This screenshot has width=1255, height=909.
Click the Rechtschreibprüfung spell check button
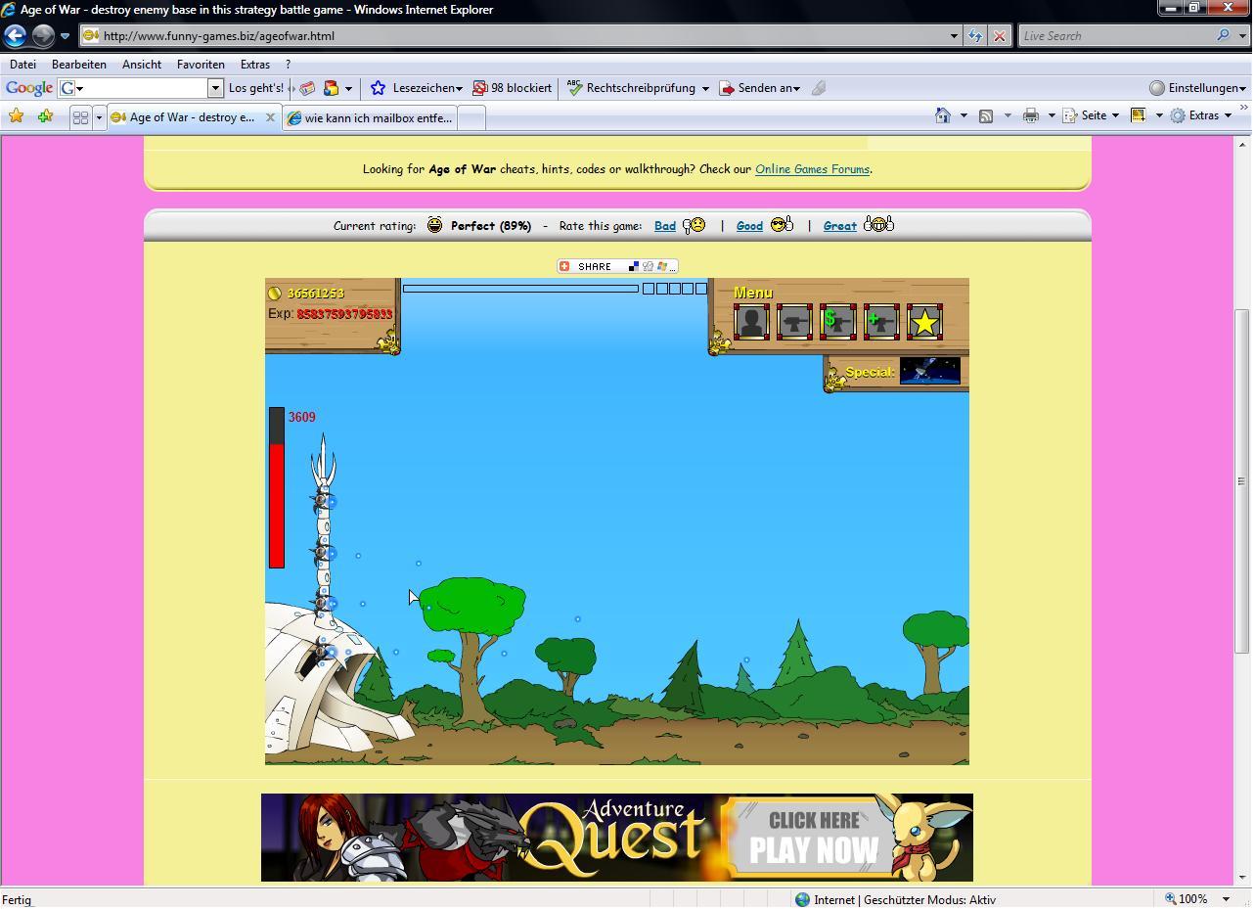pyautogui.click(x=632, y=88)
